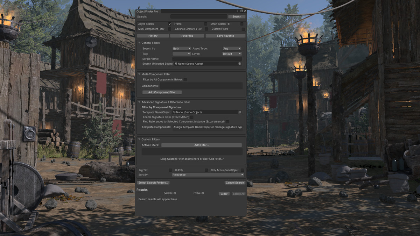
Task: Click Select Search Folders... button
Action: tap(153, 183)
